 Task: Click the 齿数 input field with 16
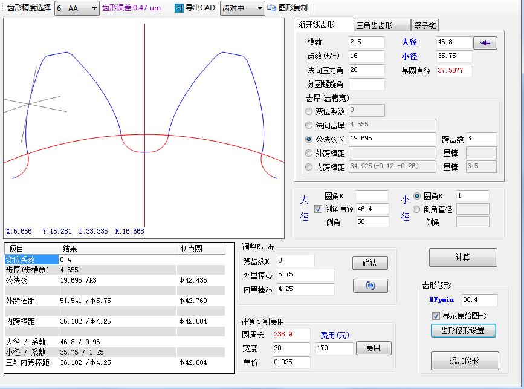coord(367,56)
